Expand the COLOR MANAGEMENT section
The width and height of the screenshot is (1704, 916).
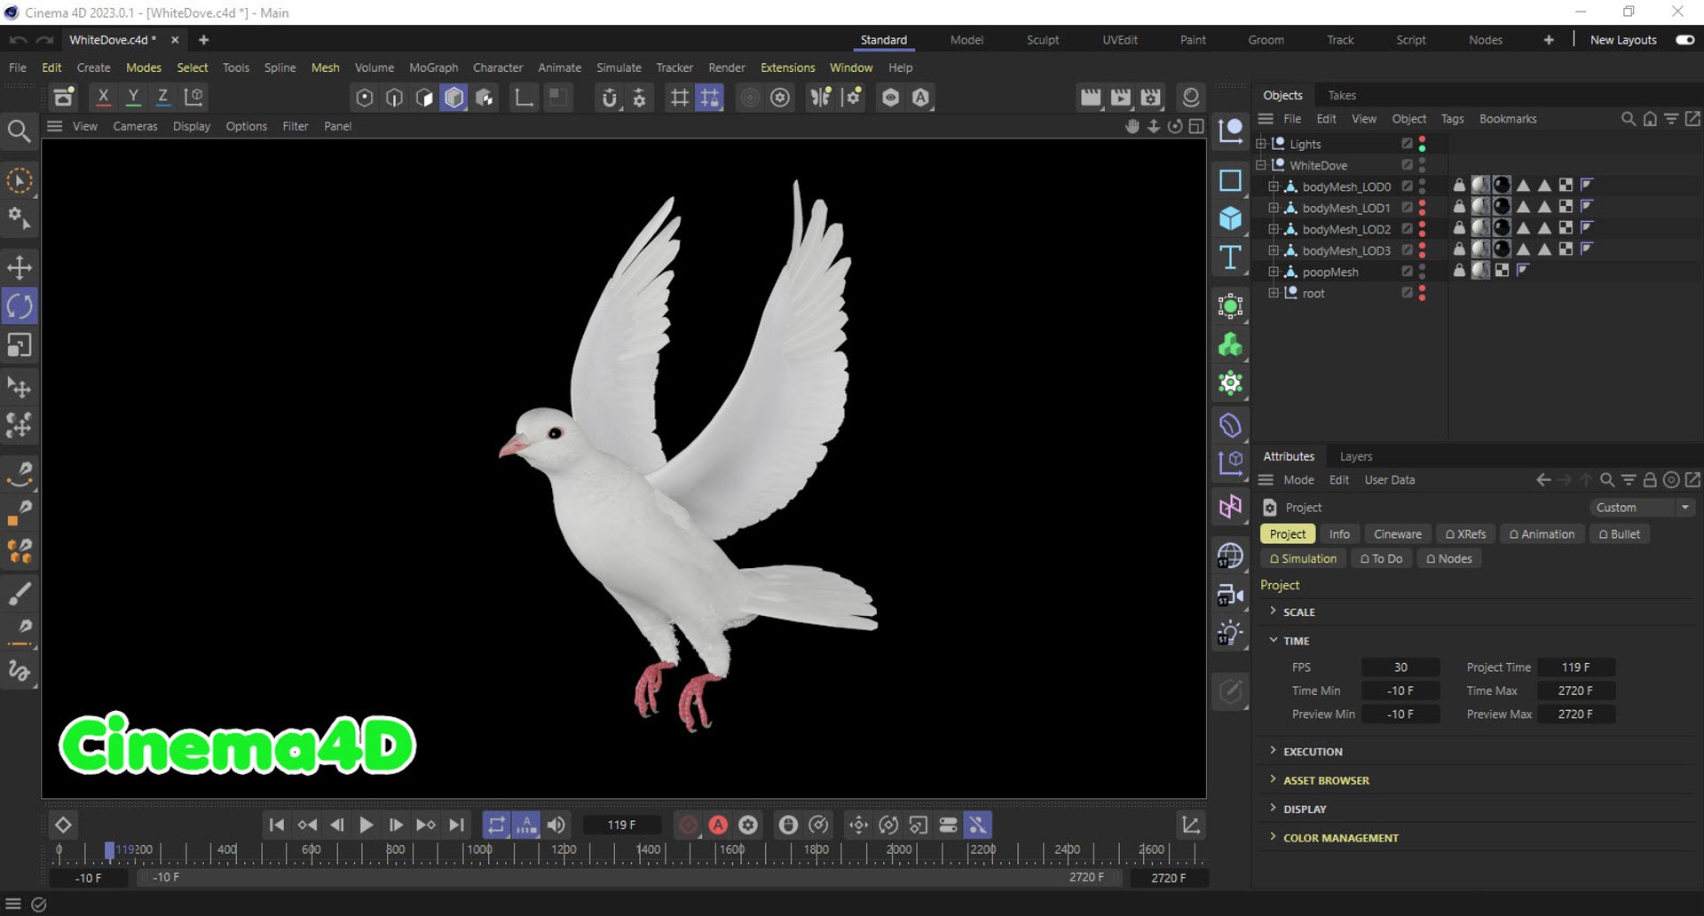pyautogui.click(x=1274, y=836)
